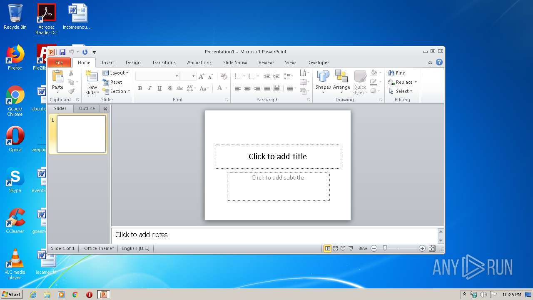Fit slide to current window
Image resolution: width=533 pixels, height=300 pixels.
click(432, 248)
